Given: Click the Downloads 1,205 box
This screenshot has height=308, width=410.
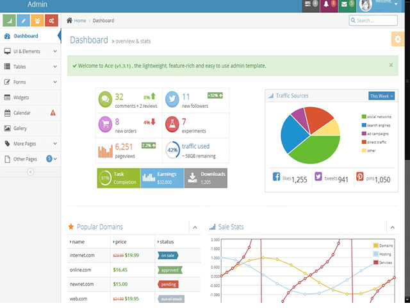Looking at the screenshot, I should [x=206, y=178].
